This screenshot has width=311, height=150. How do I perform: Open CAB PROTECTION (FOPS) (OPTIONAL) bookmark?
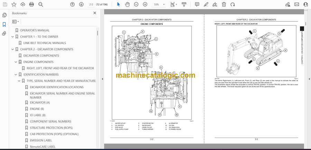(54, 134)
